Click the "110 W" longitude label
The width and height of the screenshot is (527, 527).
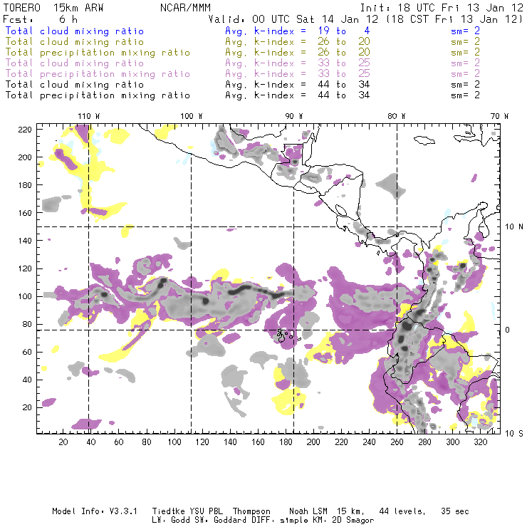coord(89,116)
